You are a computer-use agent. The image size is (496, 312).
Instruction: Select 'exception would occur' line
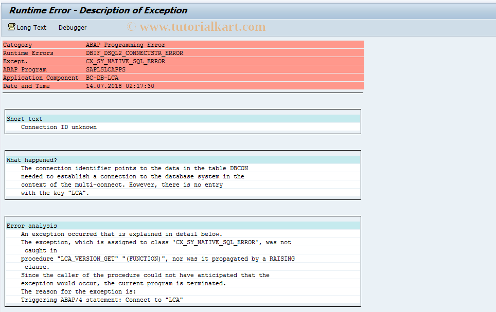click(x=123, y=283)
